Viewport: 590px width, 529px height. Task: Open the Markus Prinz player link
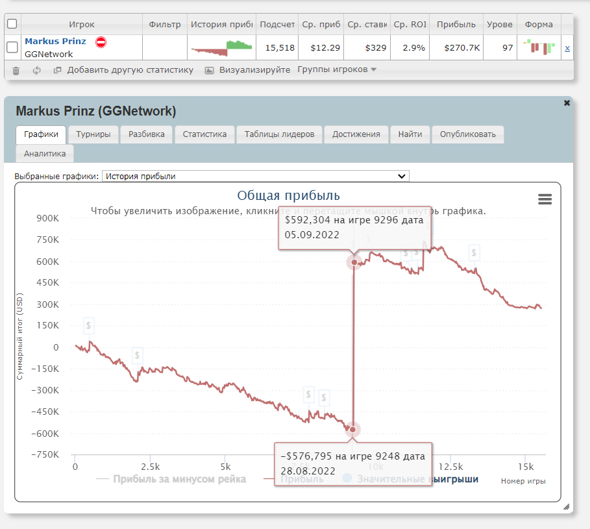point(55,42)
